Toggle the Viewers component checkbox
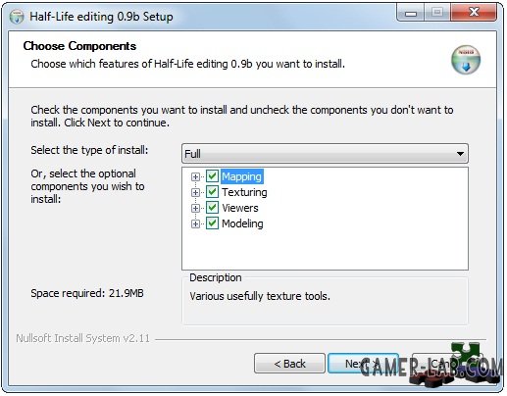 coord(212,208)
